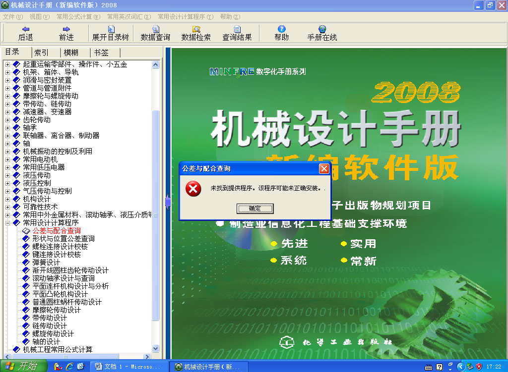The height and width of the screenshot is (372, 508).
Task: Expand the 齿轮传动 tree node
Action: 7,120
